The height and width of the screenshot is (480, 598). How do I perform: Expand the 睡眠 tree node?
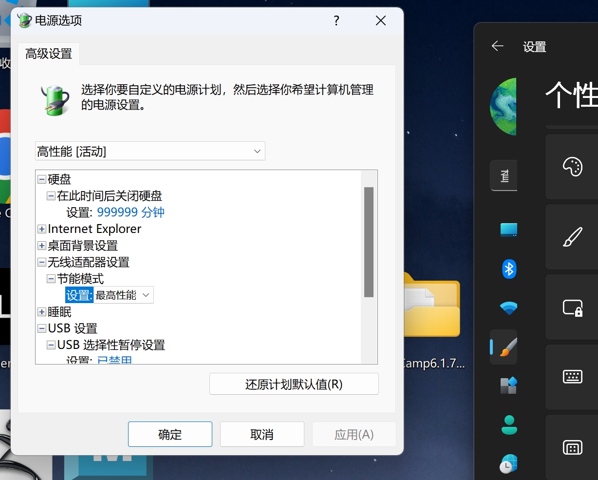(42, 312)
